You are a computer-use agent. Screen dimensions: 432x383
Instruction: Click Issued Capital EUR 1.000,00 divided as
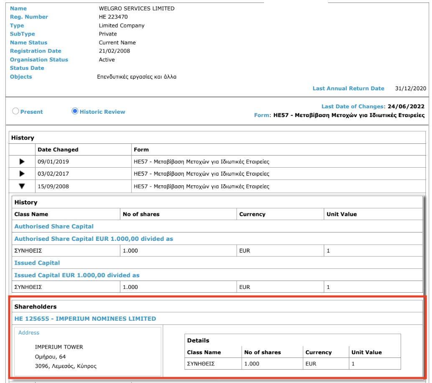77,276
